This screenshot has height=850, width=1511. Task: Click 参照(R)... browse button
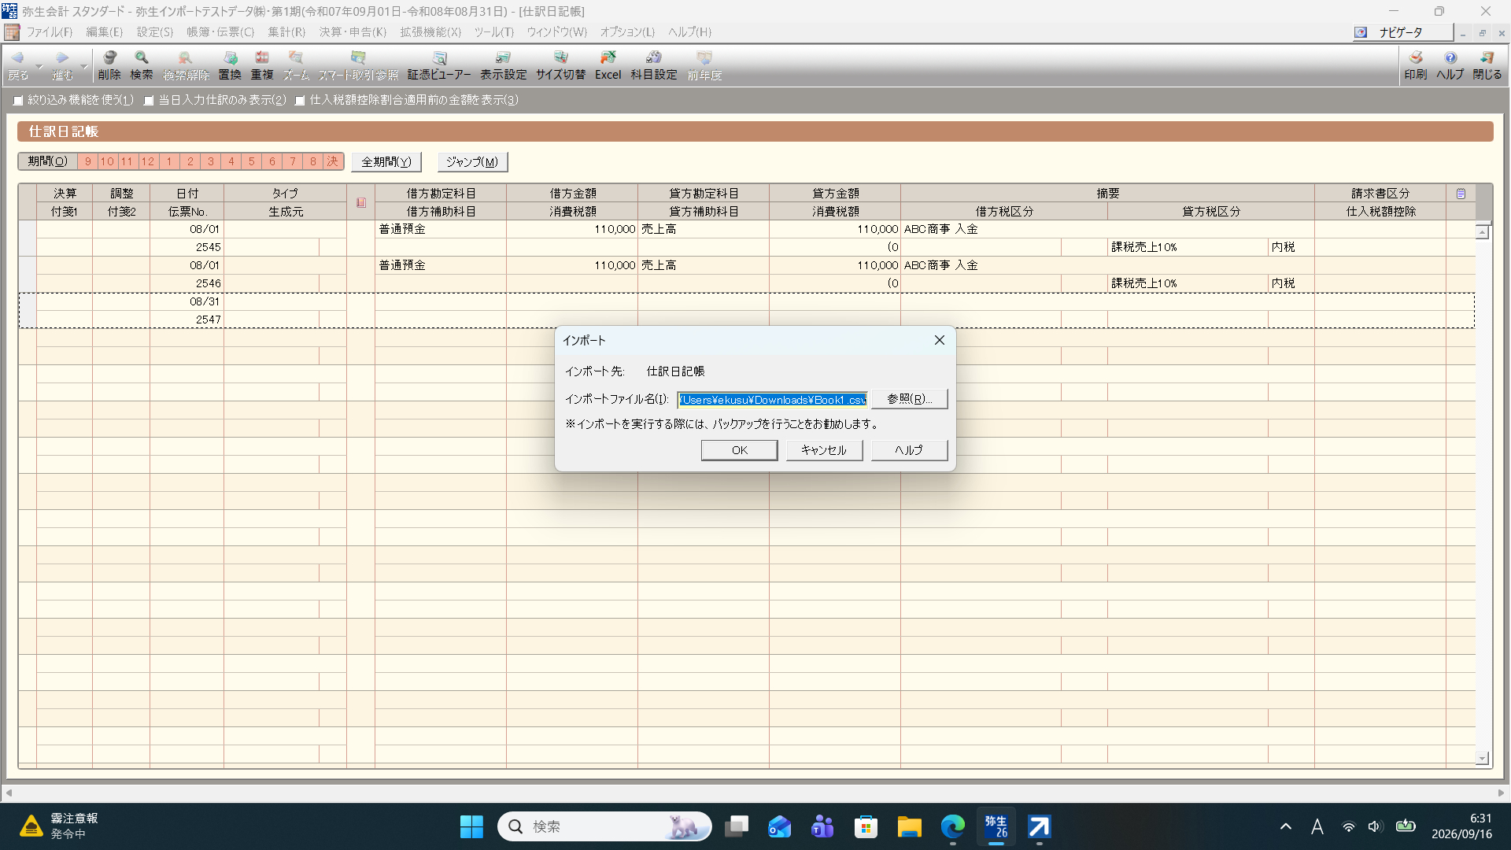tap(909, 399)
